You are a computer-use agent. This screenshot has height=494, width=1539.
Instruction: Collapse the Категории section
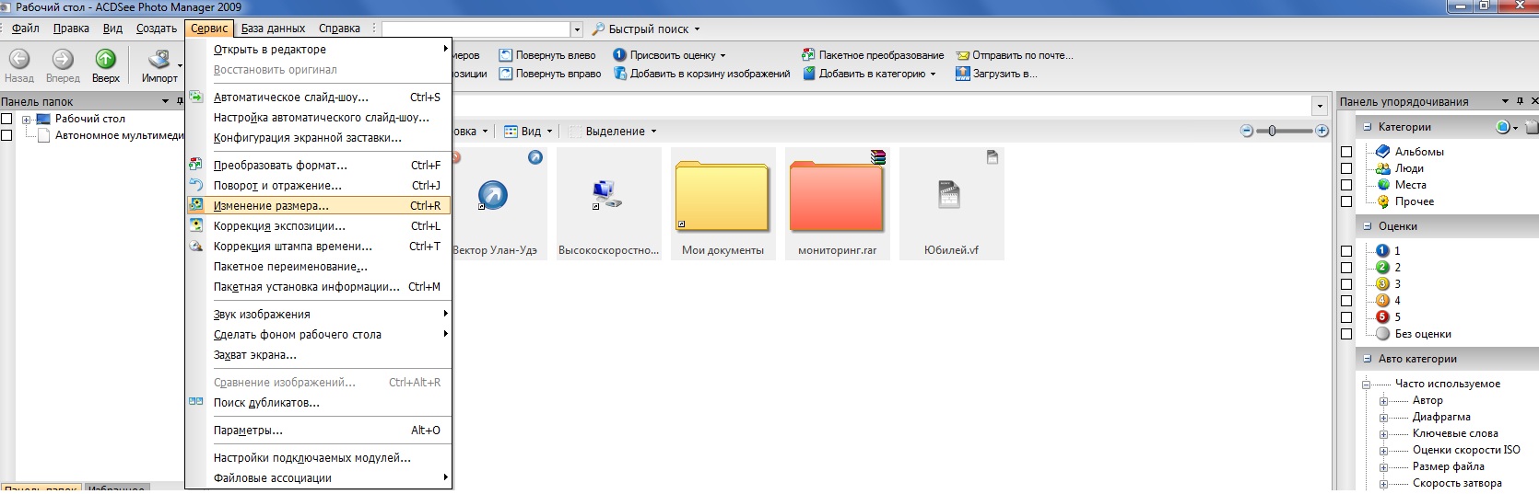[1368, 127]
